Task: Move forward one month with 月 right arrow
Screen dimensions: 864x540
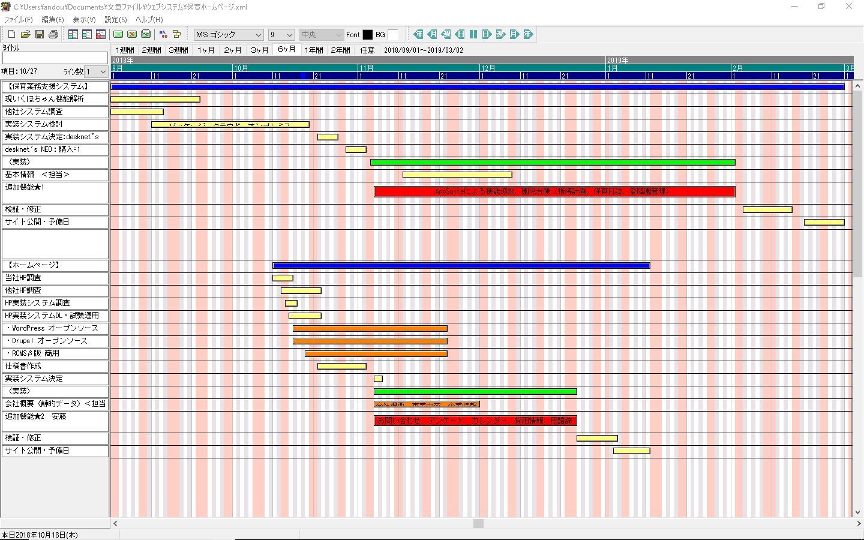Action: point(514,34)
